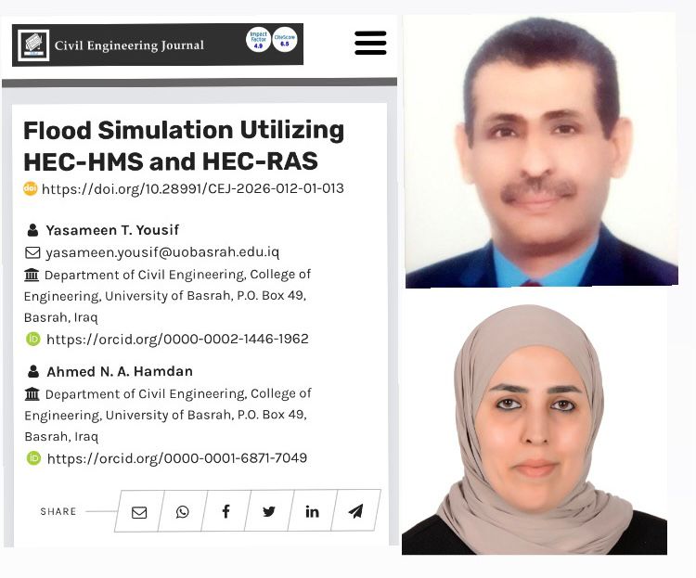Click the Impact Factor 4.9 badge
This screenshot has width=696, height=578.
[x=258, y=40]
